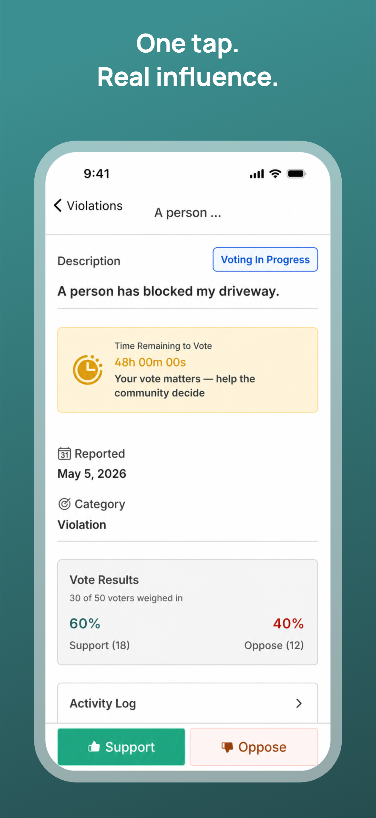Tap the thumbs-down icon on Oppose
This screenshot has height=818, width=376.
point(227,747)
